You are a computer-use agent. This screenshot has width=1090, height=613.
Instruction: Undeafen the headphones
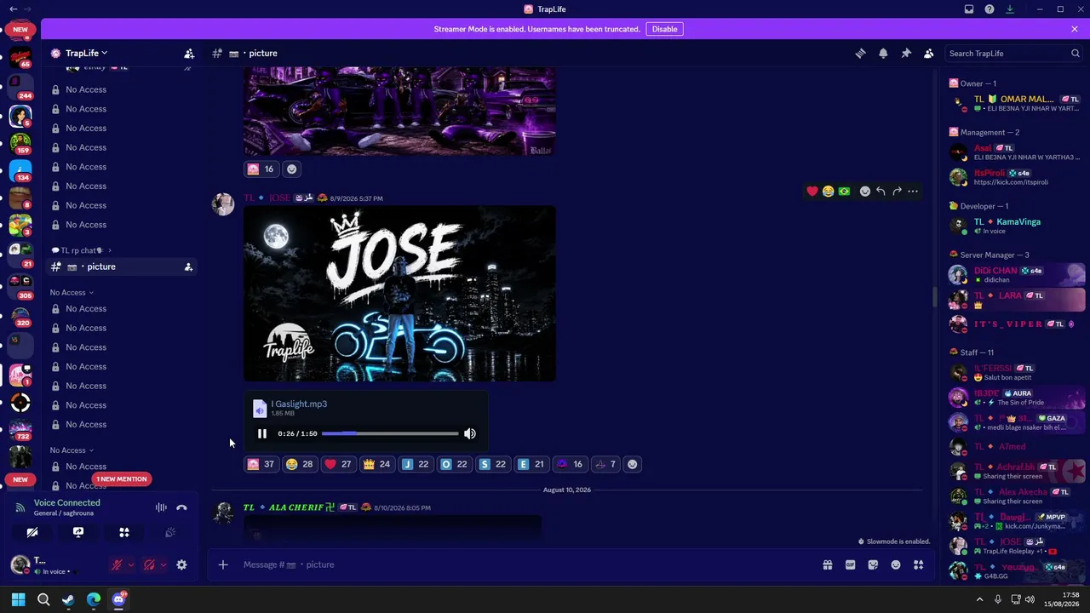(x=149, y=564)
